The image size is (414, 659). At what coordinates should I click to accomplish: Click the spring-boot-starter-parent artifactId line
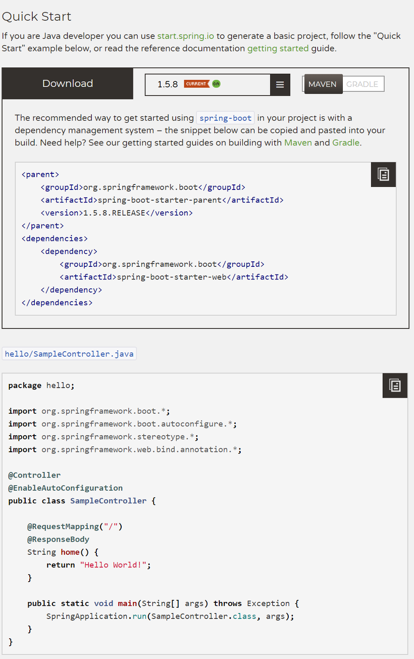(x=162, y=200)
